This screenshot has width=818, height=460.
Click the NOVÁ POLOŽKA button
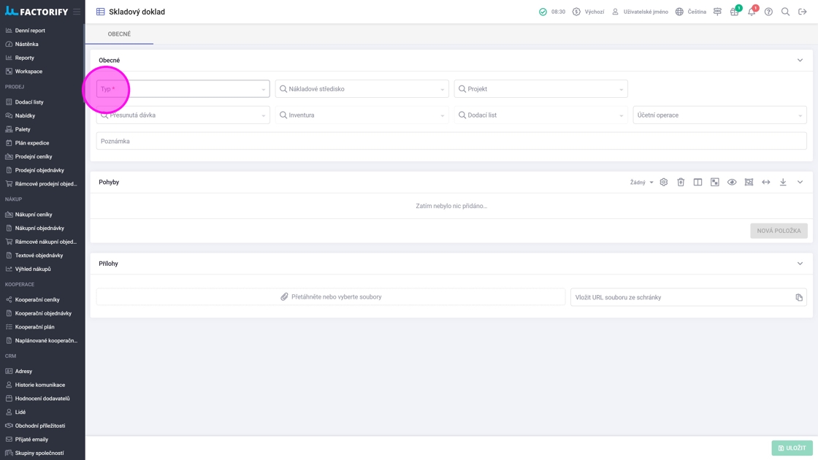tap(779, 231)
